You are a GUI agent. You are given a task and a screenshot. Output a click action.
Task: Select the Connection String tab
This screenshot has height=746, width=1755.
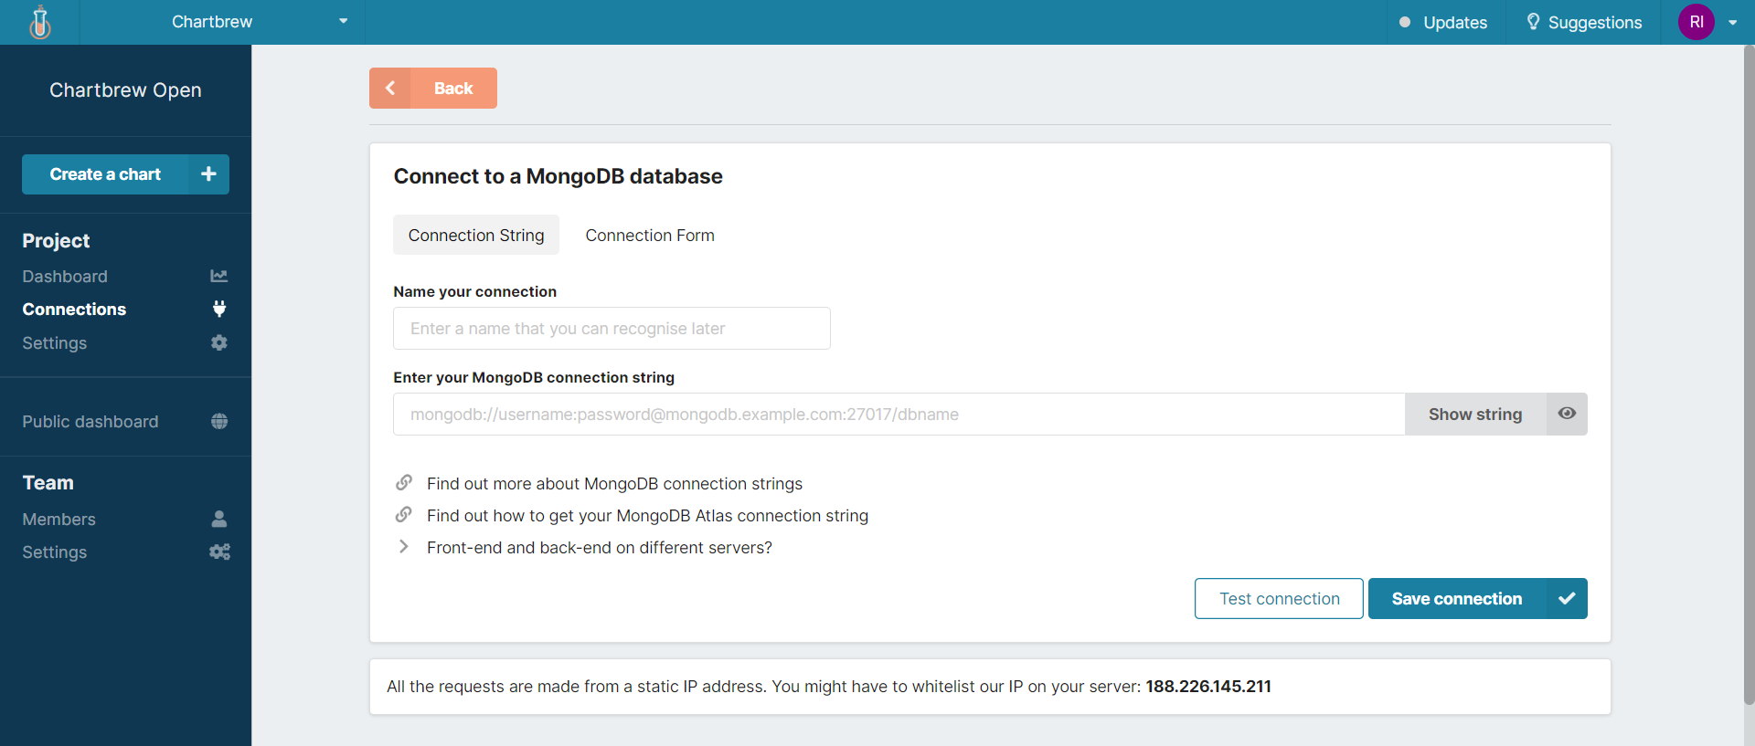476,235
